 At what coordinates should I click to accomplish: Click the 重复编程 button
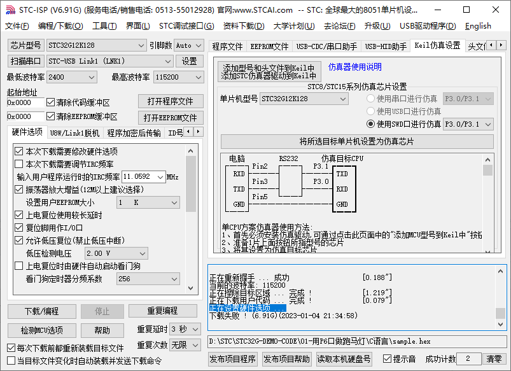click(162, 311)
